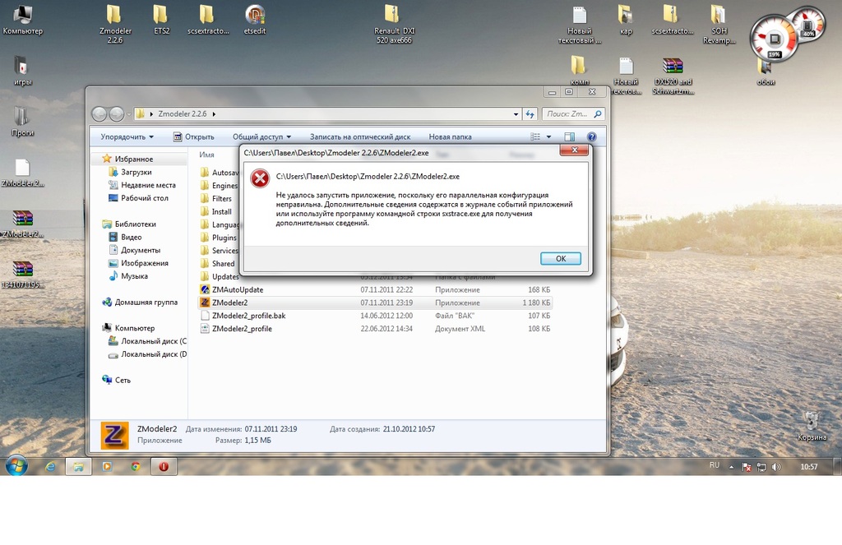Toggle the preview pane button
The image size is (842, 545).
point(569,137)
